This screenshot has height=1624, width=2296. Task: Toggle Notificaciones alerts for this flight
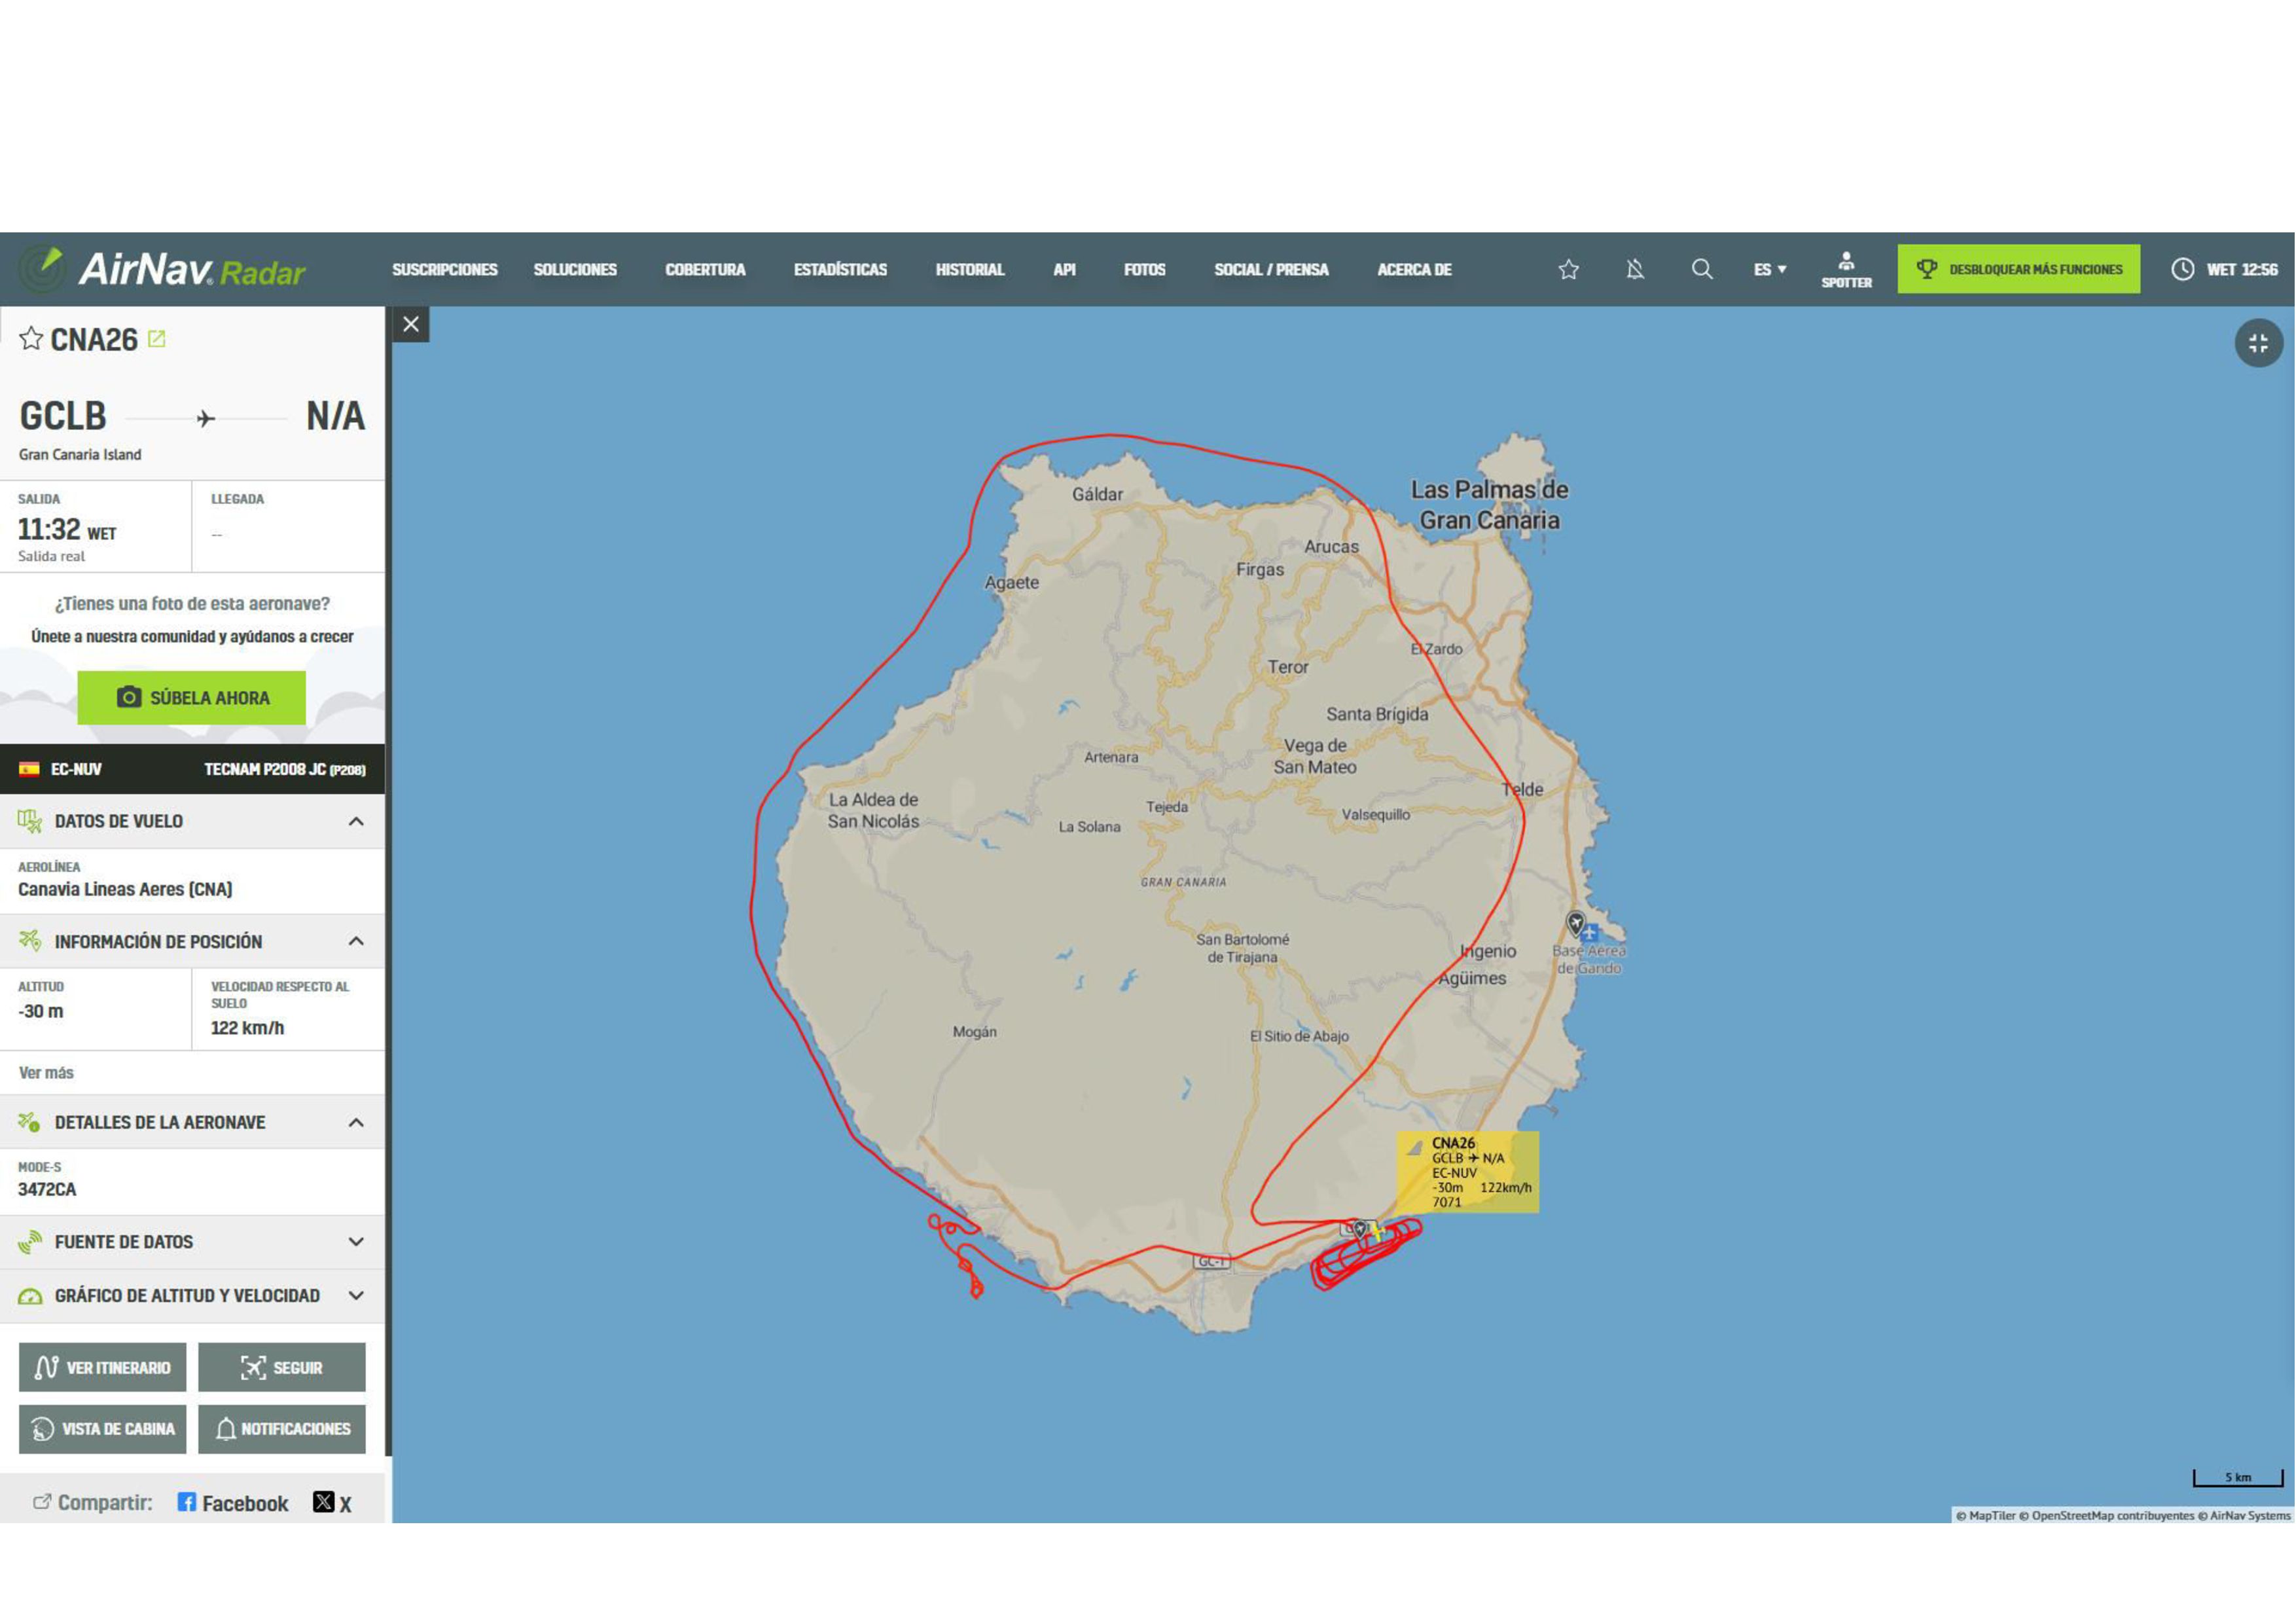click(281, 1428)
